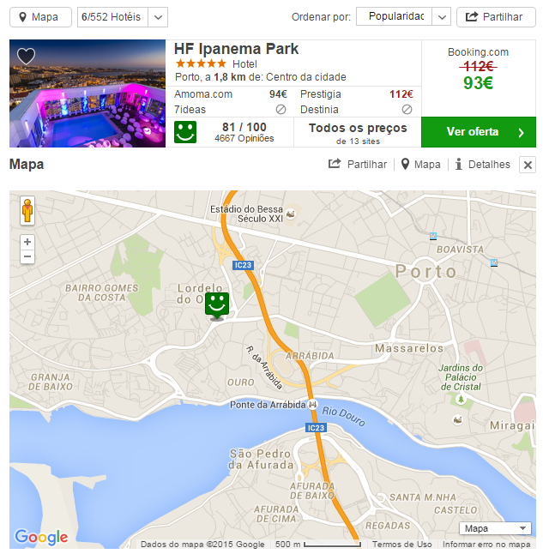Image resolution: width=543 pixels, height=554 pixels.
Task: Click the upper IC23 road shield near Lordelo
Action: click(x=243, y=265)
